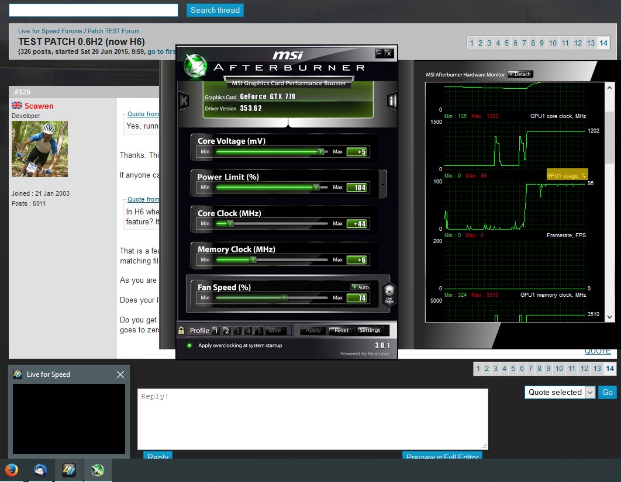Click the Power Limit value field 104
The width and height of the screenshot is (621, 482).
tap(357, 188)
